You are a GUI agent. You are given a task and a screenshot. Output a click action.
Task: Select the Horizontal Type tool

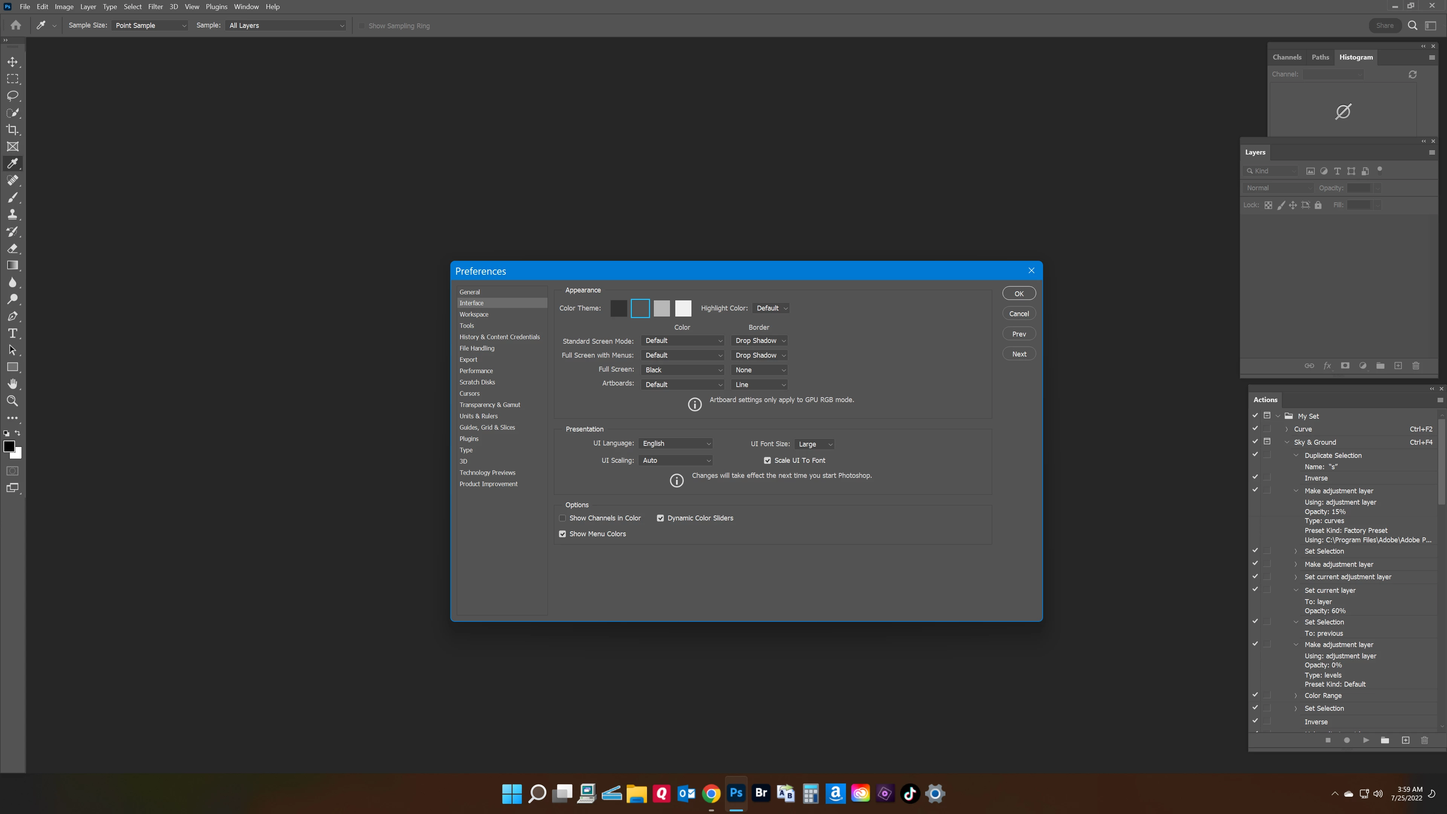click(x=12, y=333)
